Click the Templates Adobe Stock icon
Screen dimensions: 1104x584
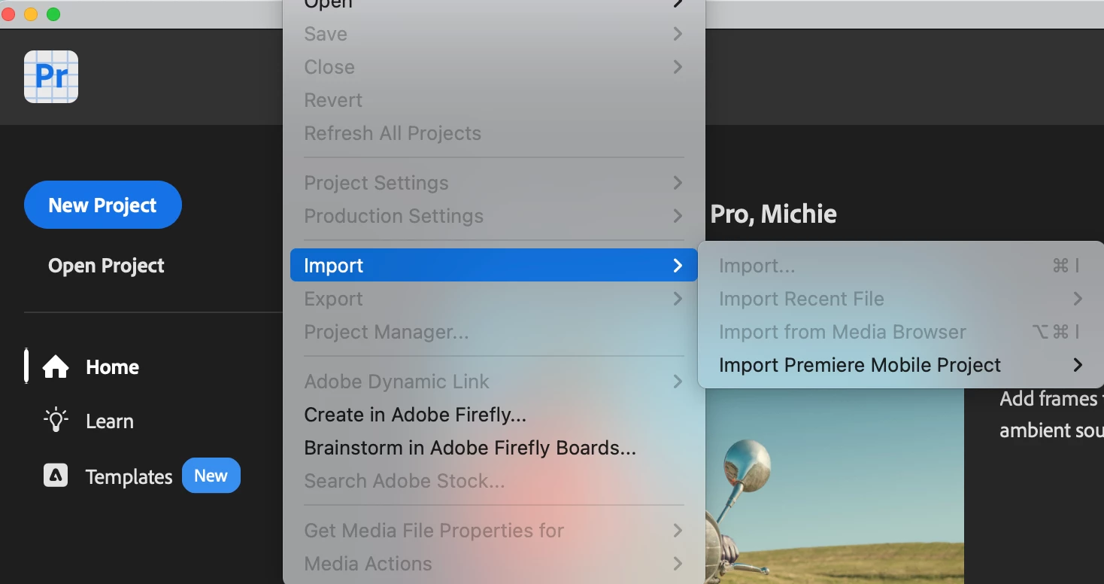click(56, 476)
